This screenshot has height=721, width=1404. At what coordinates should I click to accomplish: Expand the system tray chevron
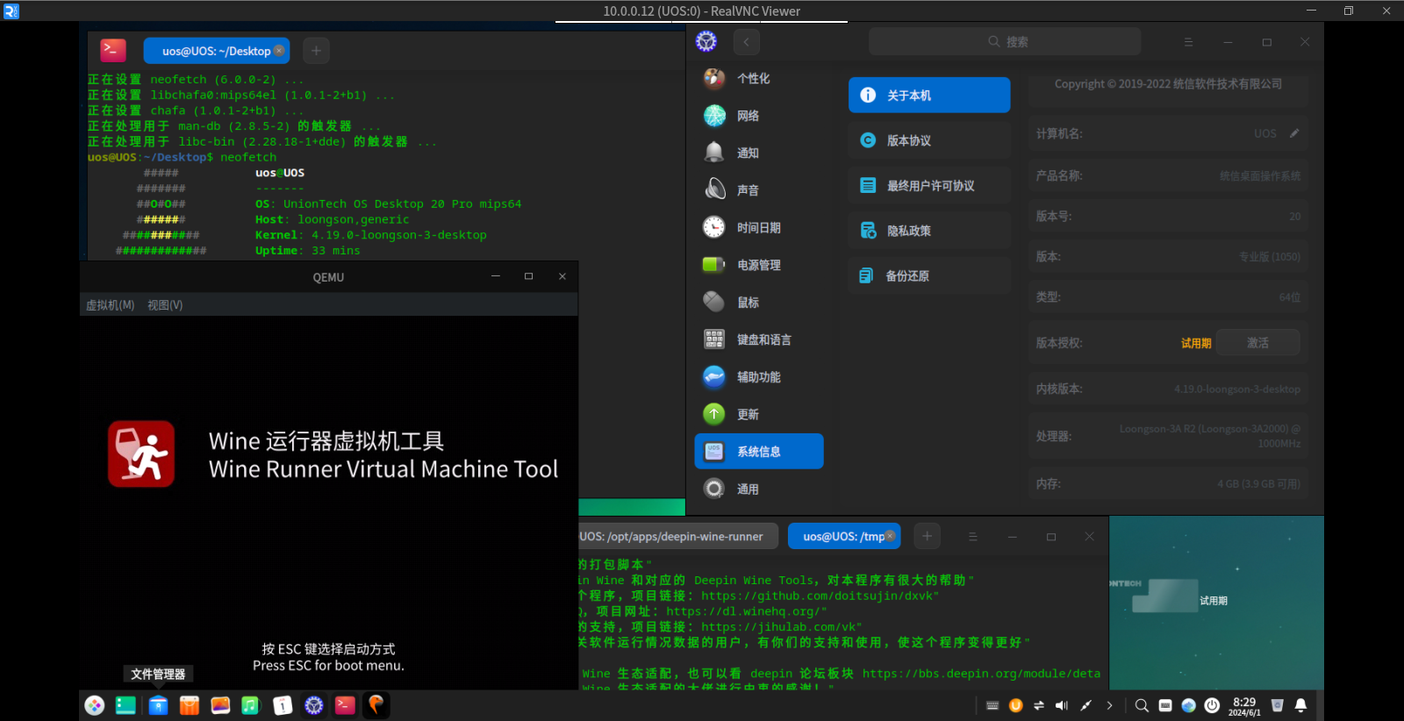click(x=1109, y=705)
